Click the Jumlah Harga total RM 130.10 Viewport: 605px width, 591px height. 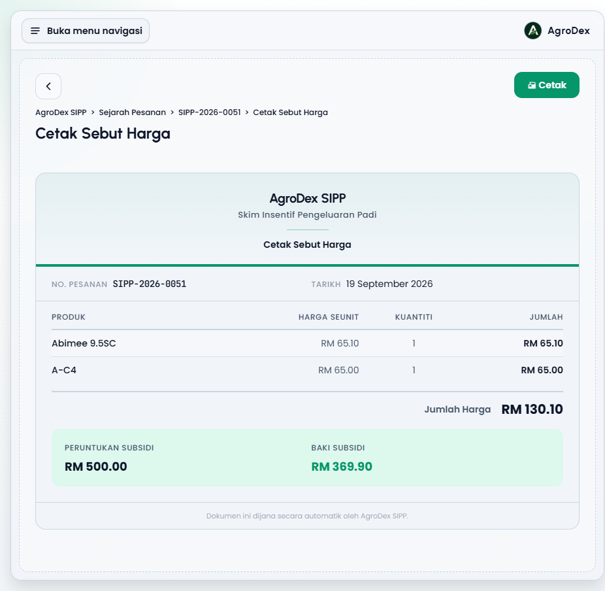(x=532, y=409)
